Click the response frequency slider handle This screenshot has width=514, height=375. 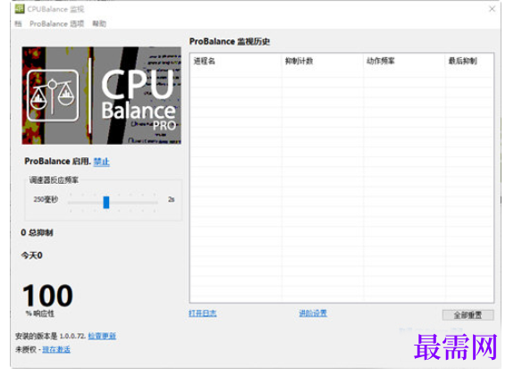(105, 202)
